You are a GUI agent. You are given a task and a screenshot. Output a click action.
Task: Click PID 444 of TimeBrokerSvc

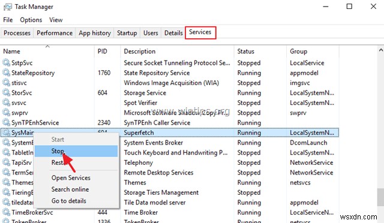(103, 212)
